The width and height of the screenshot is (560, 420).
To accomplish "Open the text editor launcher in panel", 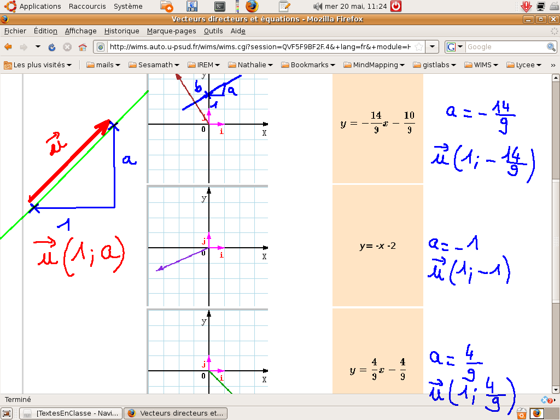I will pos(284,7).
